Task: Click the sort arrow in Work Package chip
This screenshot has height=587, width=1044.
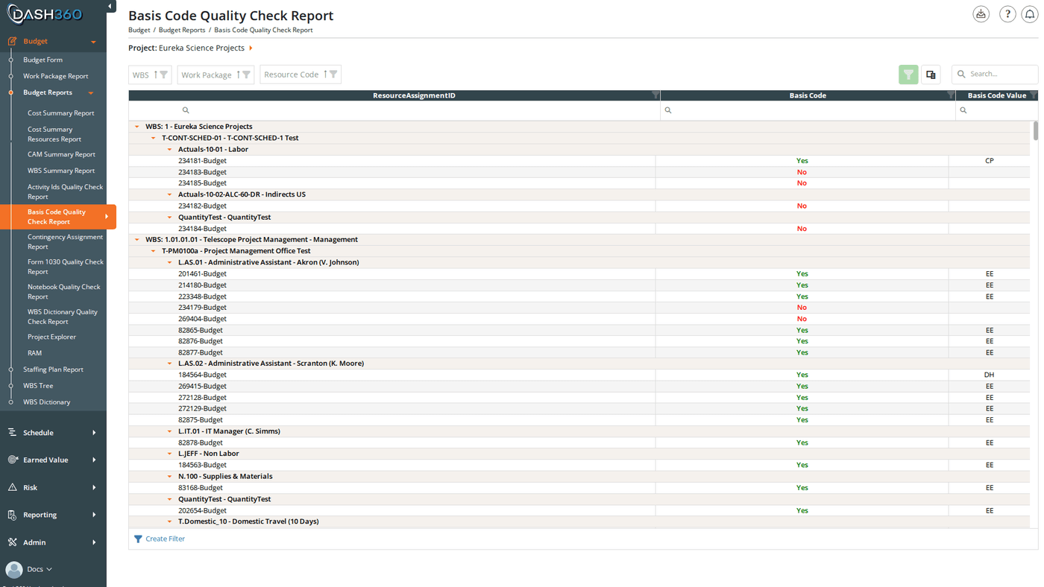Action: tap(239, 74)
